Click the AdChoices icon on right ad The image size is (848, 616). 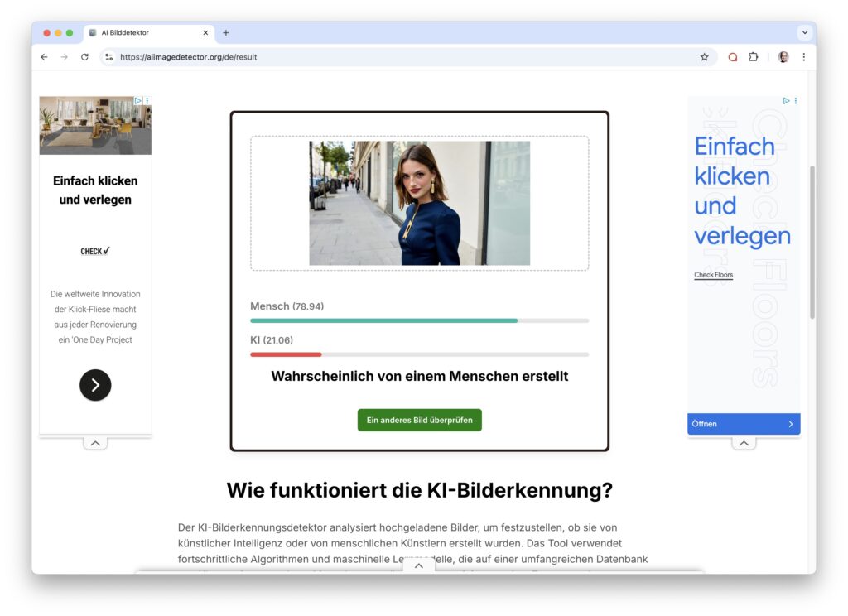pyautogui.click(x=787, y=100)
